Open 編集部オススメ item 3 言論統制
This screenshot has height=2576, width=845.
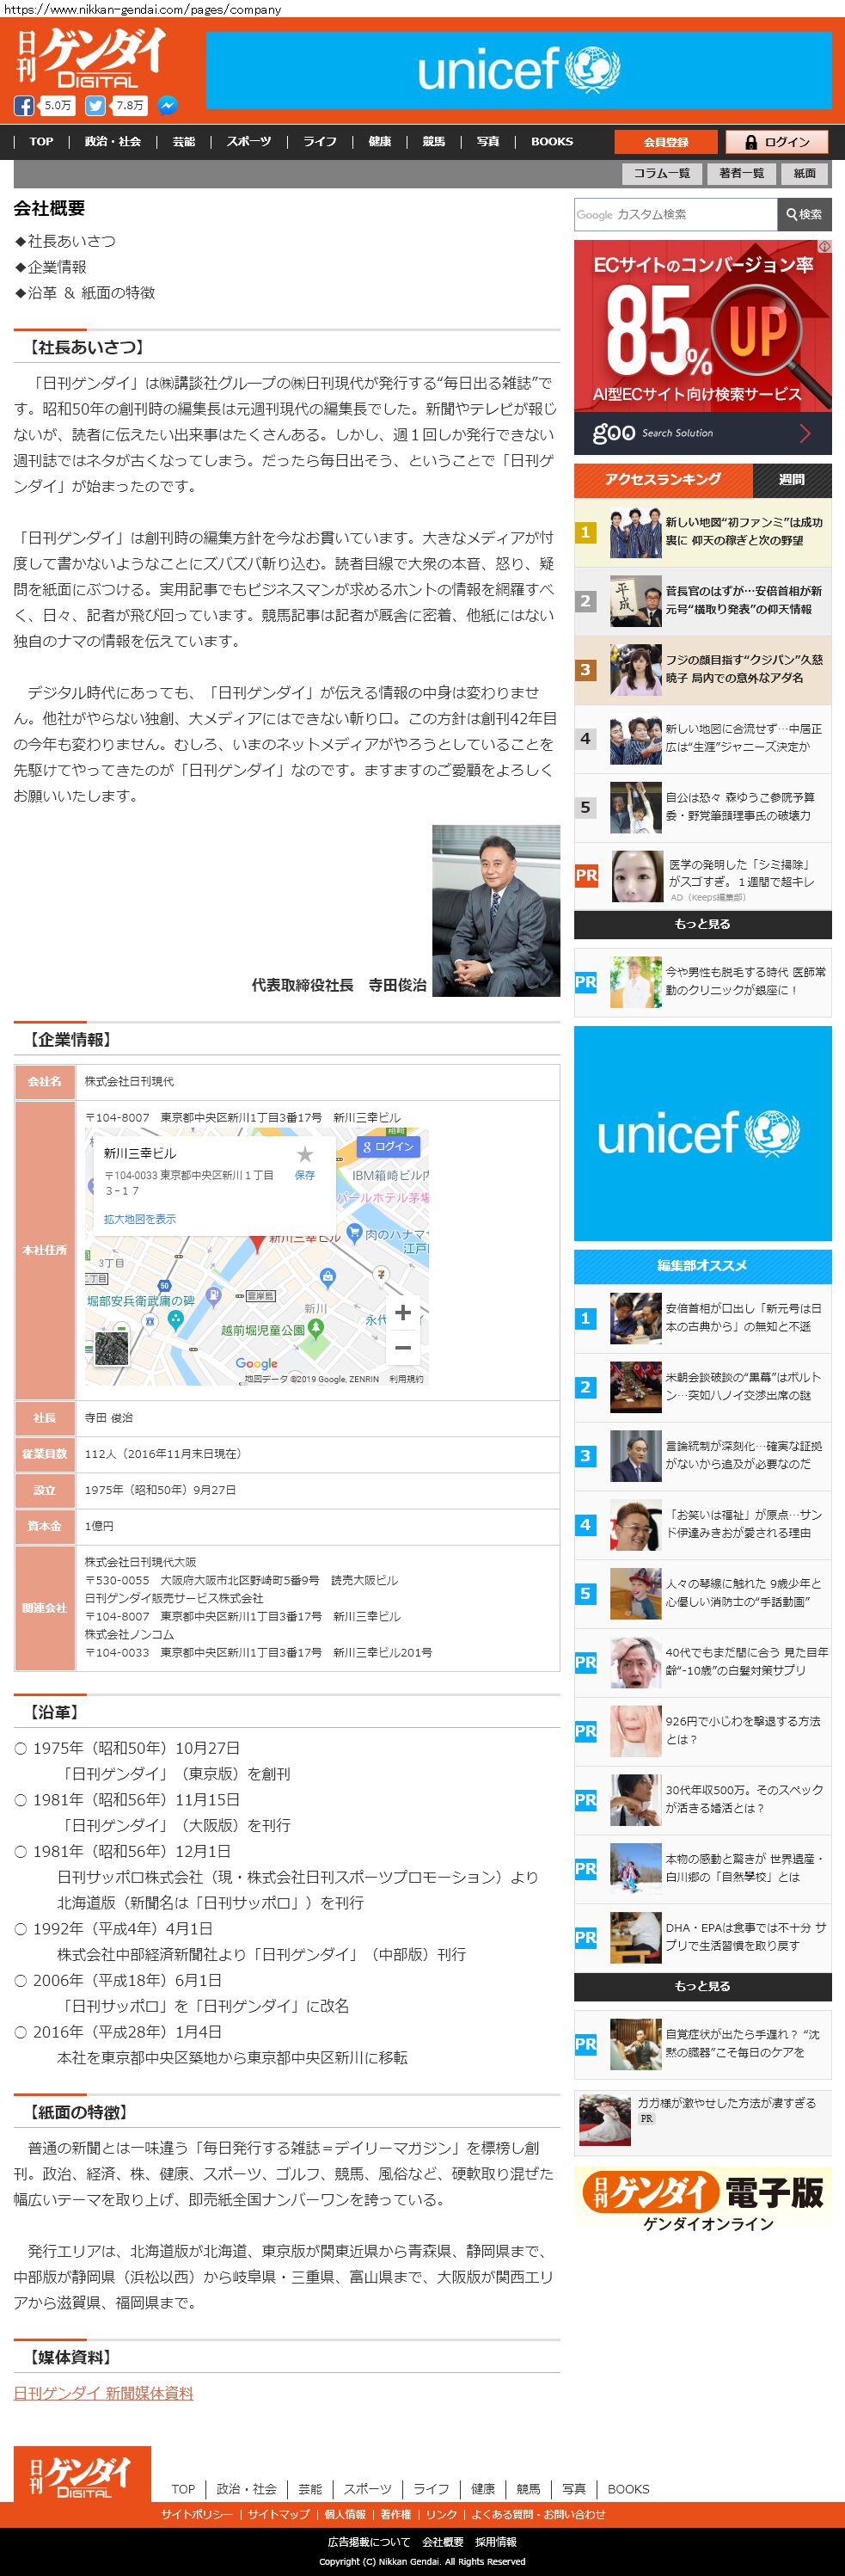tap(703, 1456)
